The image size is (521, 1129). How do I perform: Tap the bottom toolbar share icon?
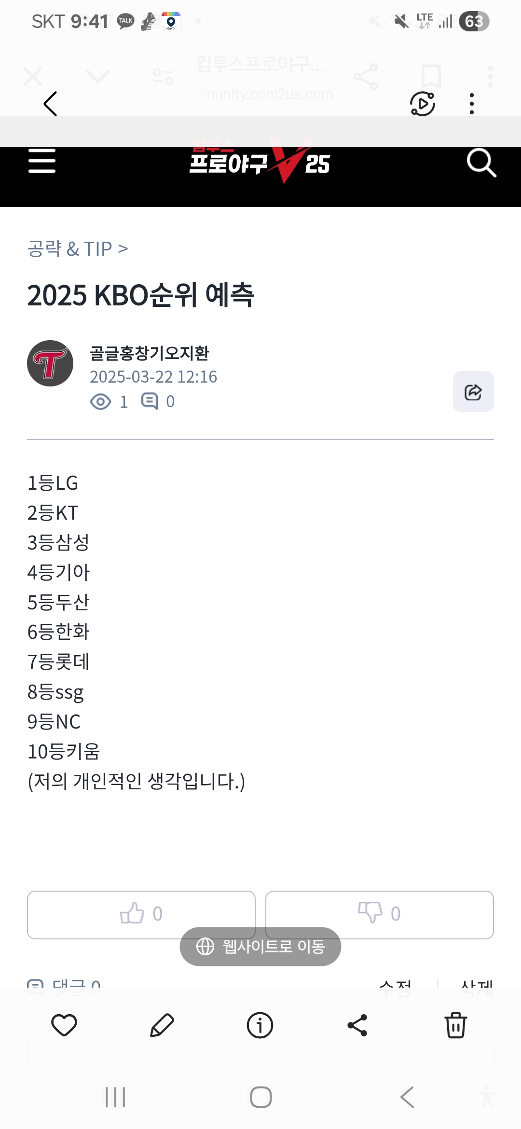click(357, 1025)
